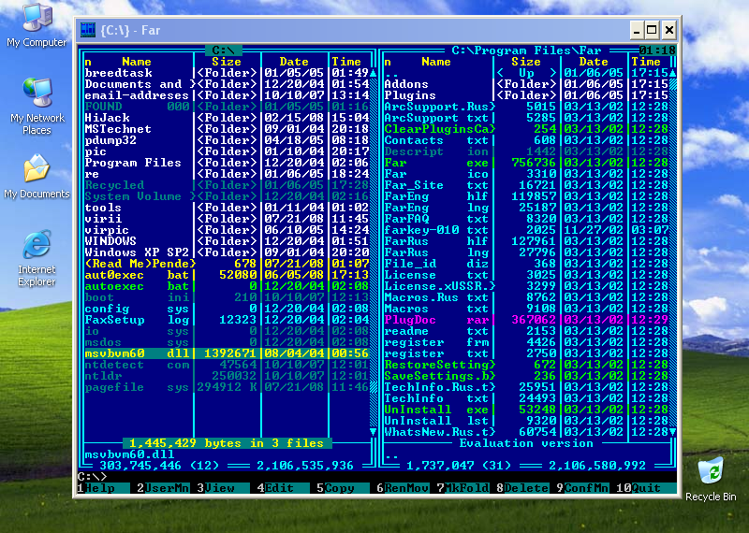Click the left panel Name column header
The height and width of the screenshot is (533, 749).
(x=137, y=62)
